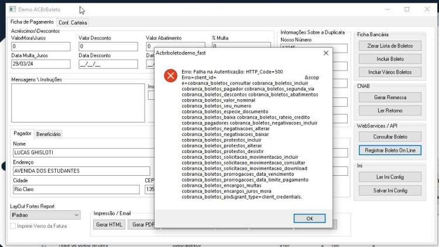Click Zerar Lista de Boletos button

(390, 46)
